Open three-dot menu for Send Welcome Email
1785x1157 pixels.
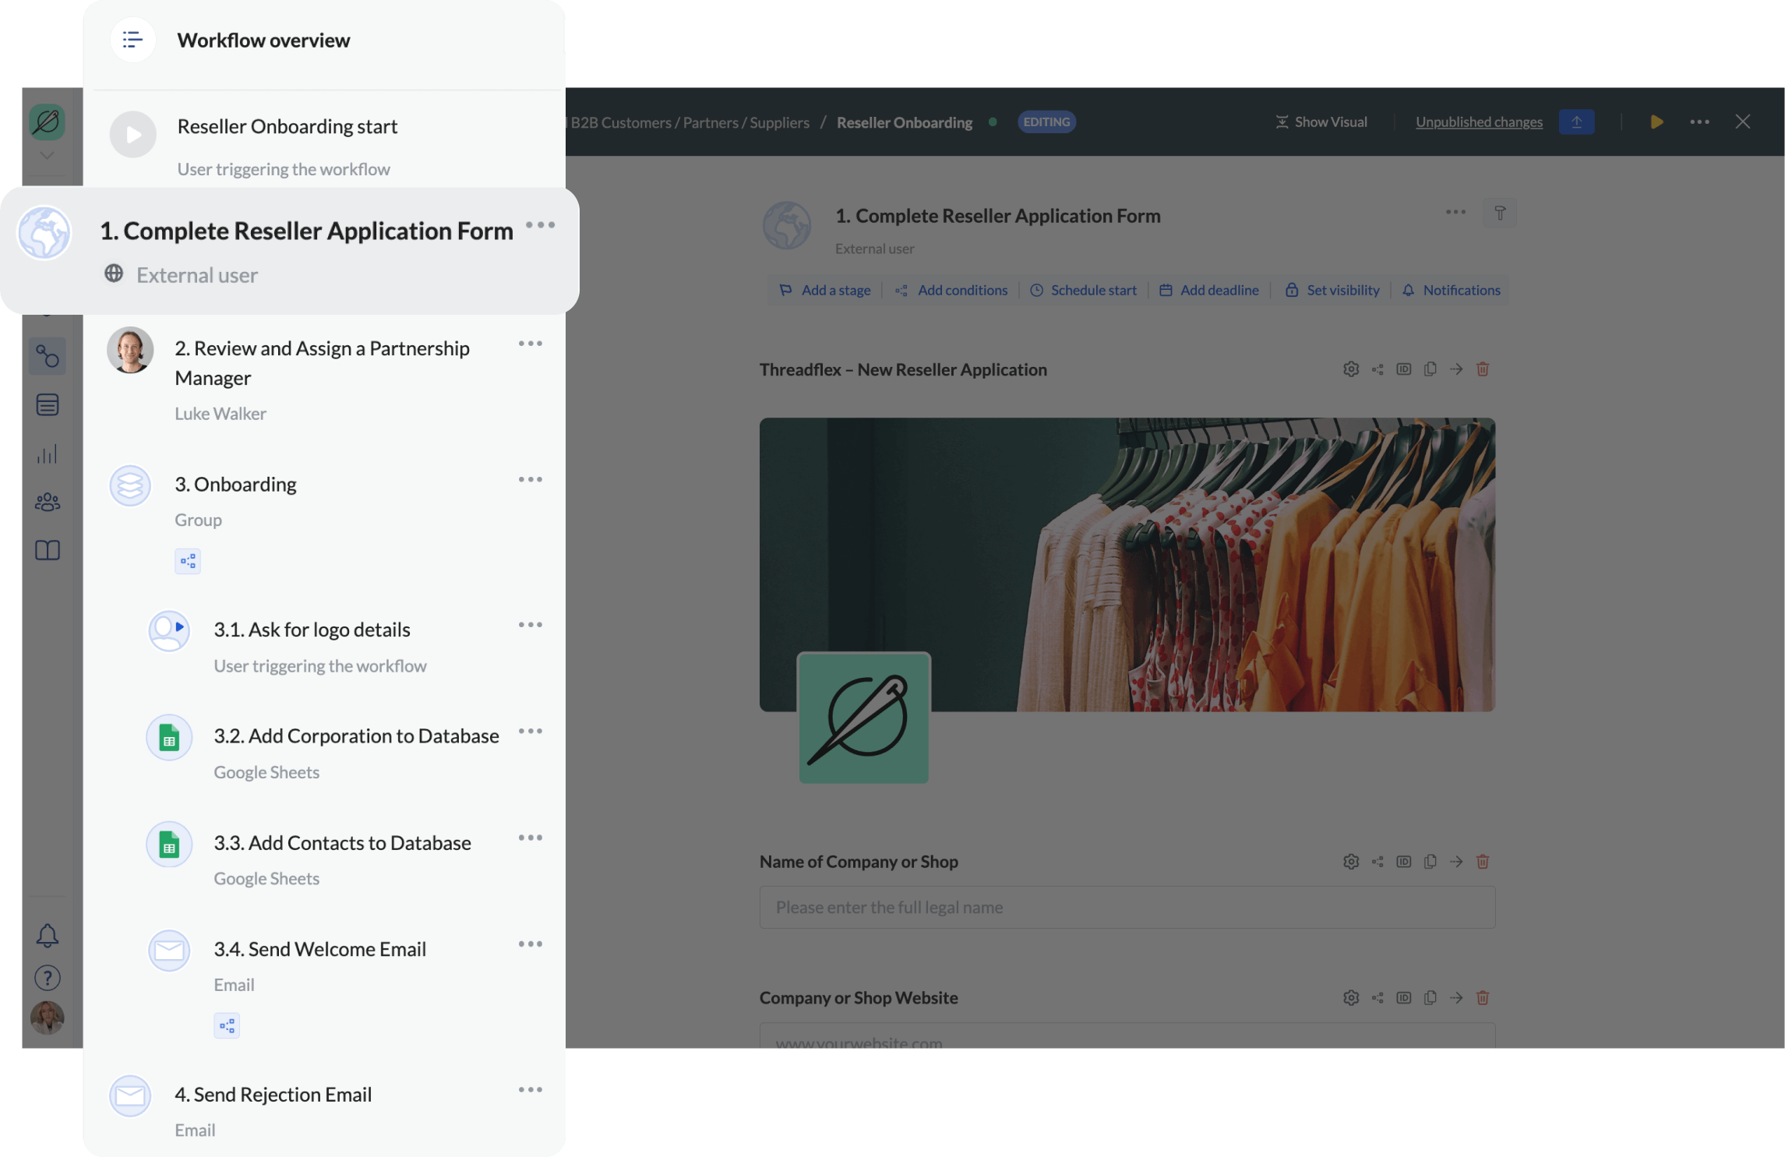531,944
